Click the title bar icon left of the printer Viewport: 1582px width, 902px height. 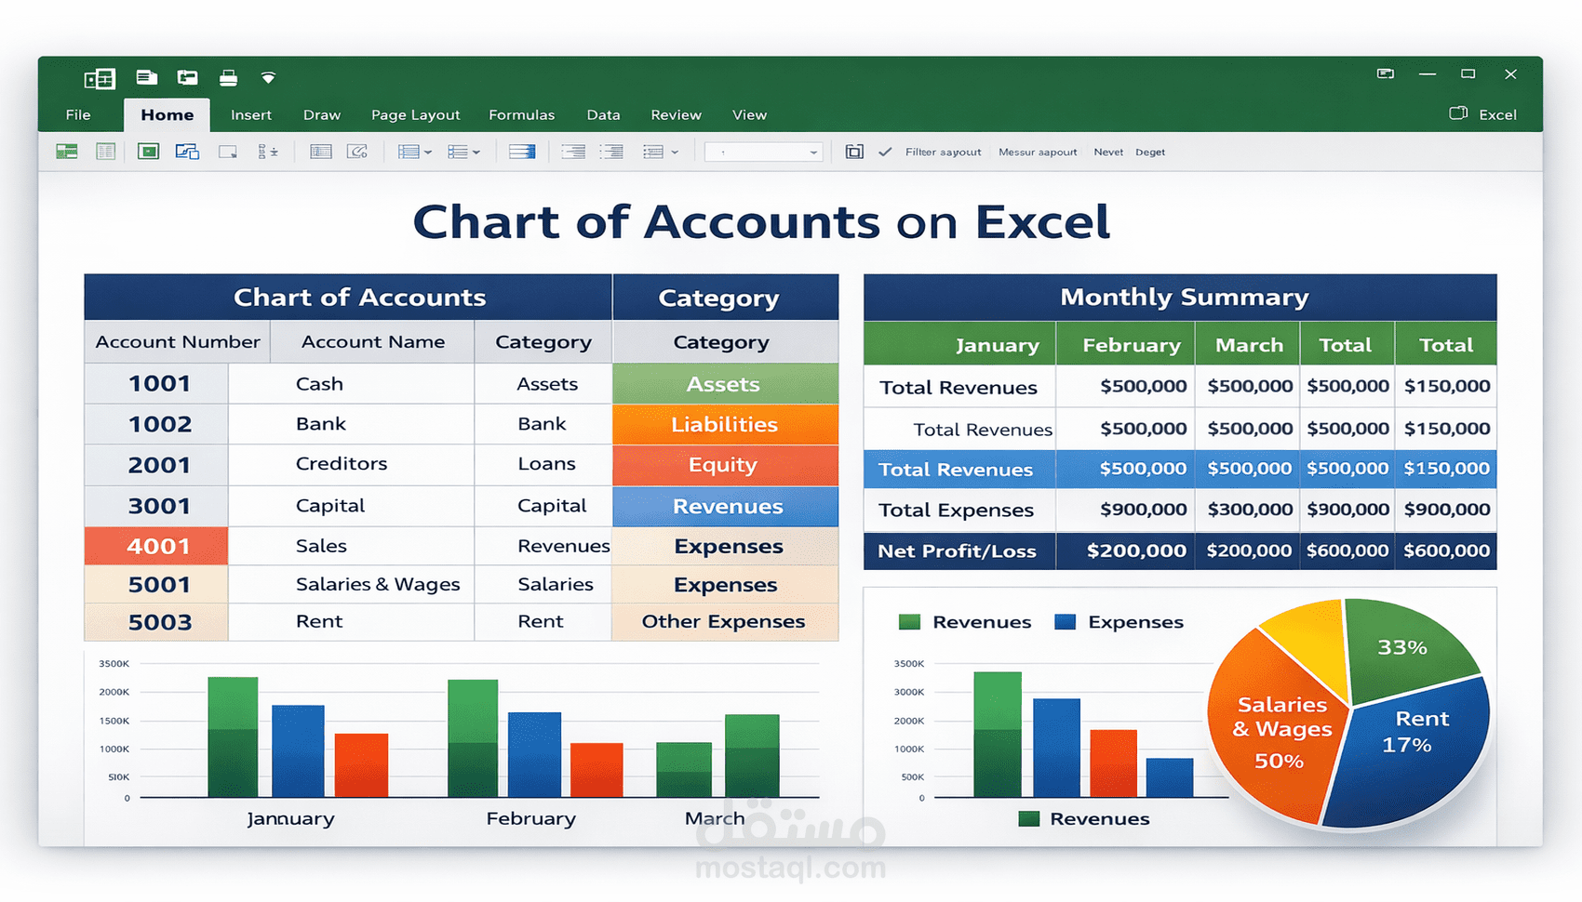pyautogui.click(x=188, y=77)
